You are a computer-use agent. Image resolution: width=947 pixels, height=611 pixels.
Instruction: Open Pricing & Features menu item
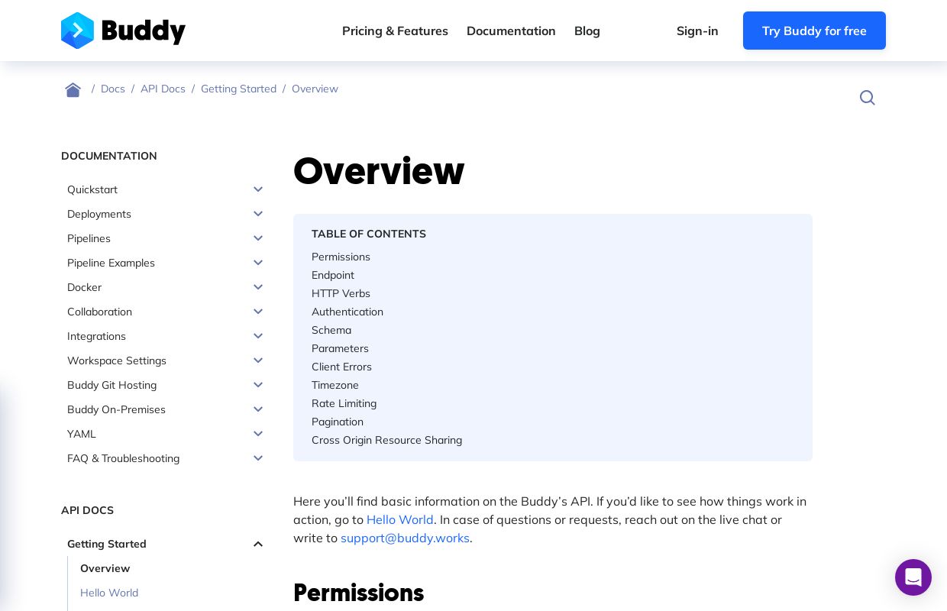pyautogui.click(x=395, y=31)
